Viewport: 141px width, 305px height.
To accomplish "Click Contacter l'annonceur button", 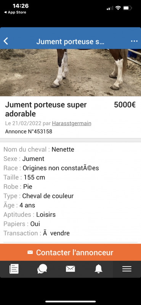I will tap(70, 252).
